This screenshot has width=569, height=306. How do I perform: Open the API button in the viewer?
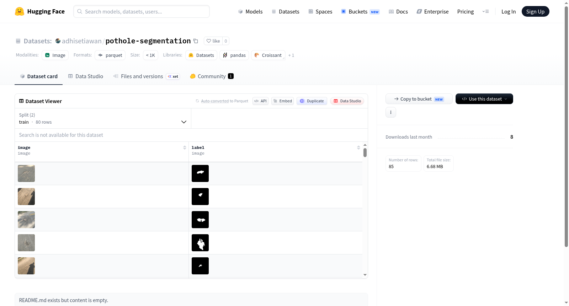point(260,101)
